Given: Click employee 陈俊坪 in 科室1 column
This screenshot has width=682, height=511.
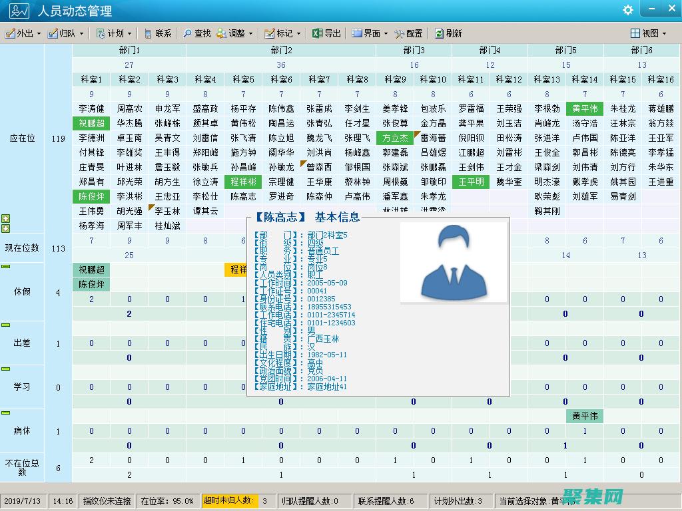Looking at the screenshot, I should (x=90, y=197).
